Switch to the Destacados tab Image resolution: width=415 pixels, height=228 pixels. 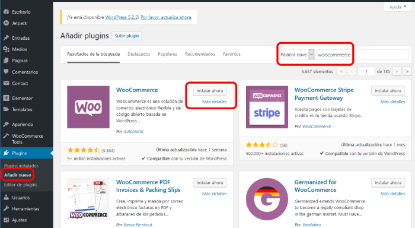(x=139, y=54)
